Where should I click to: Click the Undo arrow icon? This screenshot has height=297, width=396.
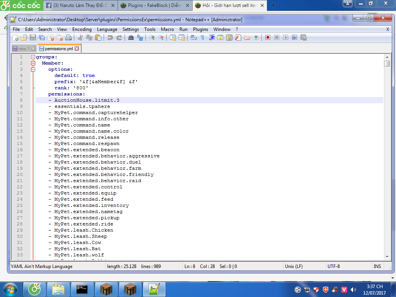tap(110, 38)
